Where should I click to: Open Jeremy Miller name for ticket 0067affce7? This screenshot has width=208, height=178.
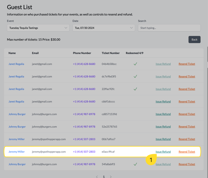click(x=16, y=139)
